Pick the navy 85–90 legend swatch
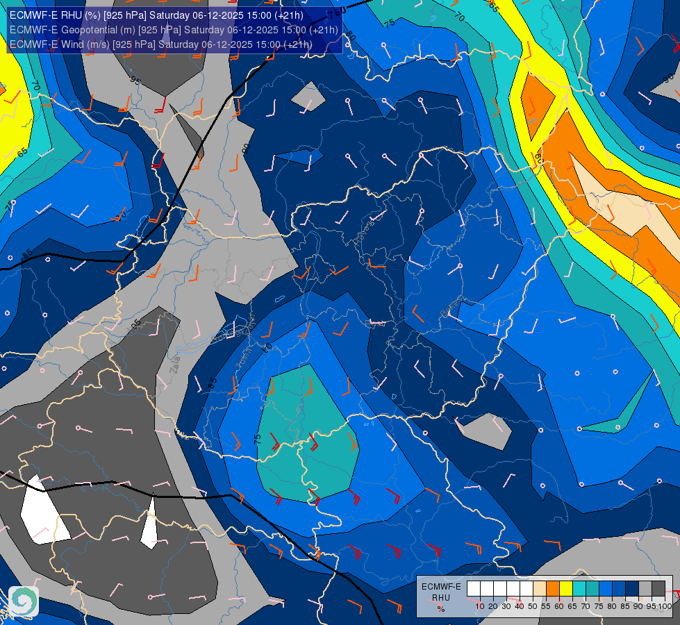 click(632, 589)
